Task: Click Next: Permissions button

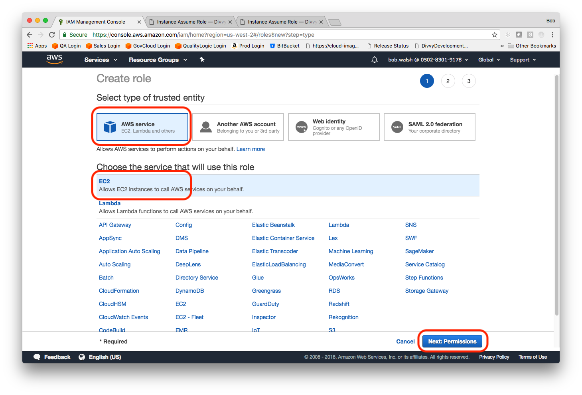Action: click(452, 341)
